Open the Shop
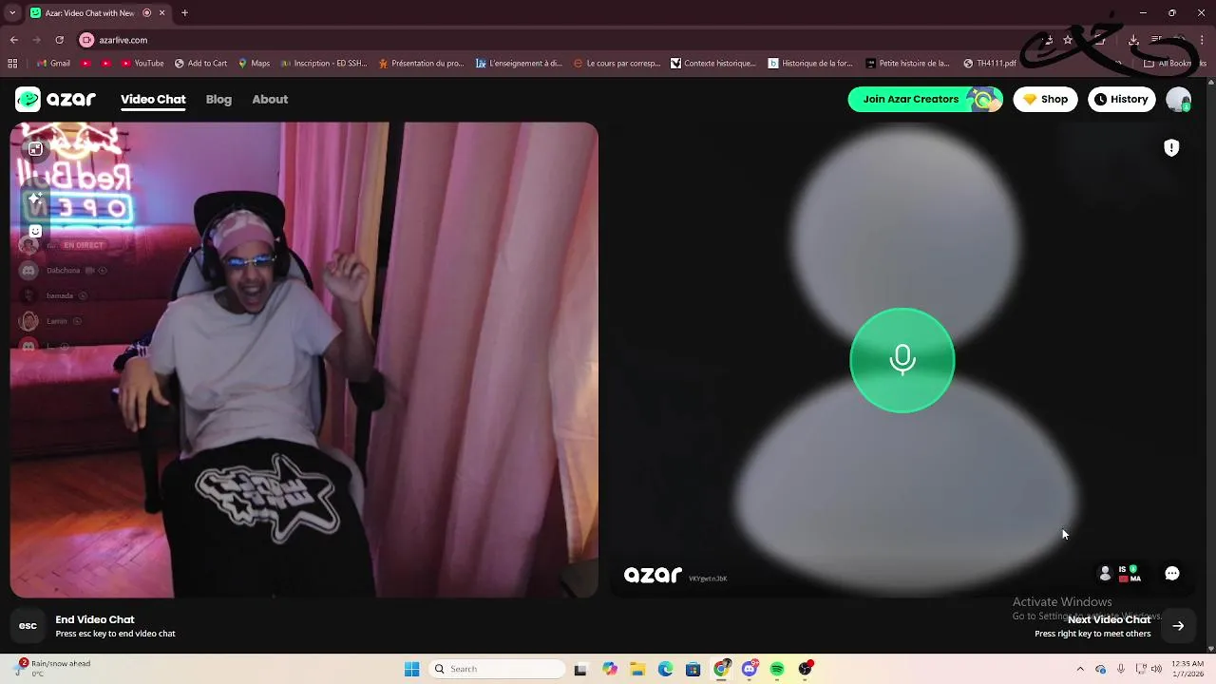 pos(1045,99)
